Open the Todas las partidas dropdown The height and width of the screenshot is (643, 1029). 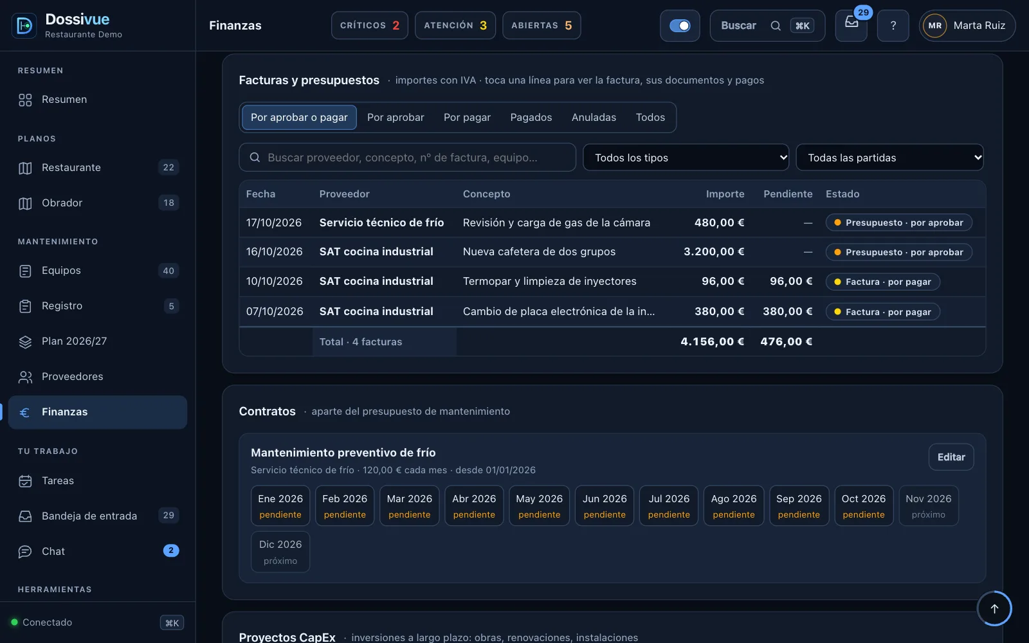click(889, 158)
